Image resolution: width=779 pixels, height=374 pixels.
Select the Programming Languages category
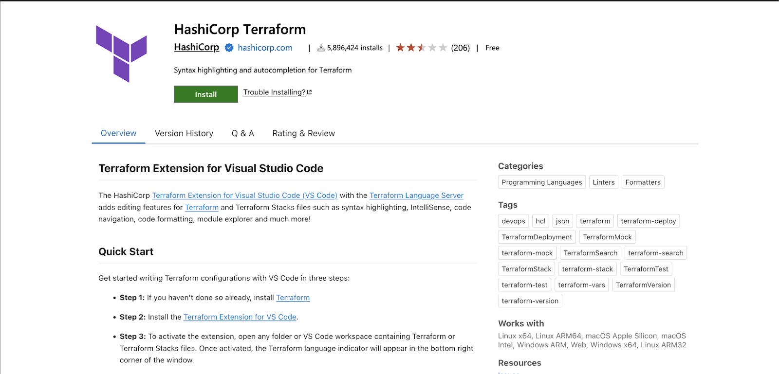pyautogui.click(x=542, y=182)
